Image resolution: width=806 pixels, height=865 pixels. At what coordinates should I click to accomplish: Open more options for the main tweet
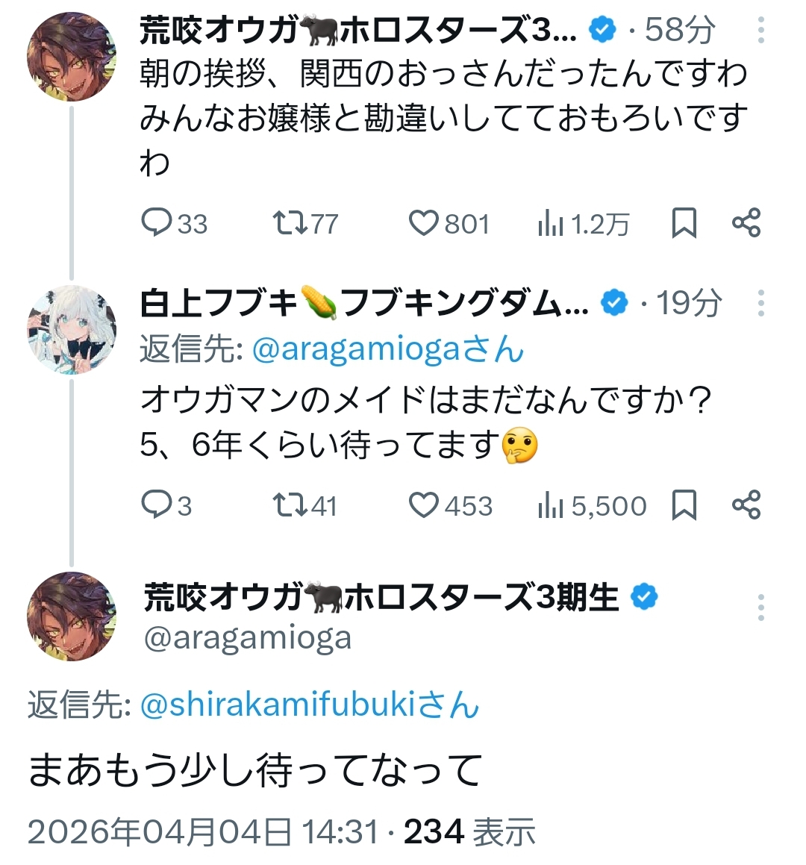tap(760, 608)
